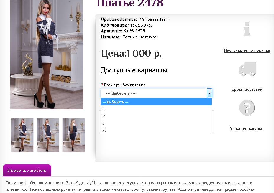The image size is (274, 193).
Task: Click the "Есть в наличии" availability text
Action: coord(141,37)
